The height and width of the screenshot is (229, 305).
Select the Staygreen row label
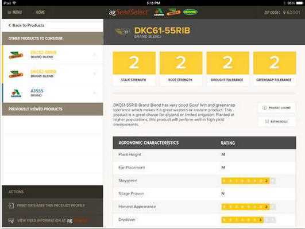click(128, 181)
